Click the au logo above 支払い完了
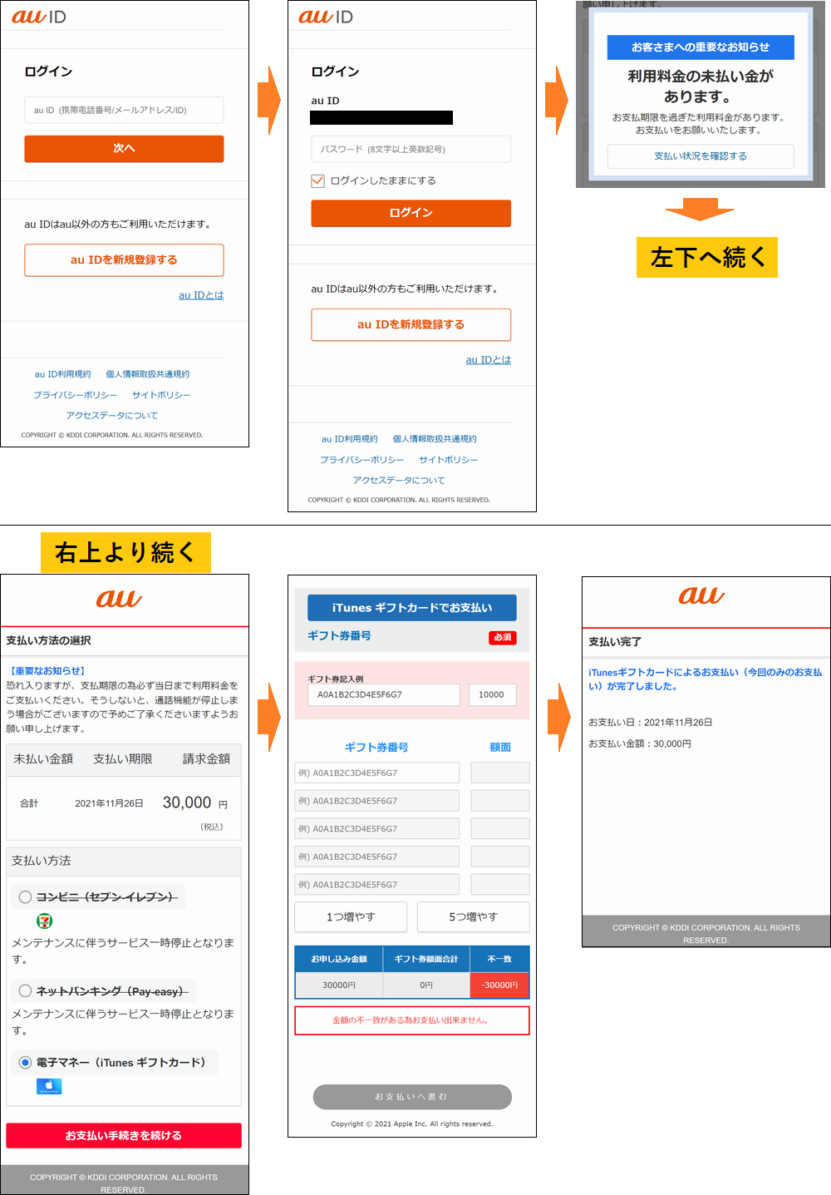 tap(701, 595)
